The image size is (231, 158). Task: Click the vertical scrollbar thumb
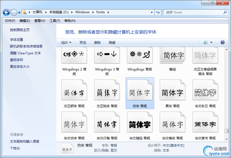click(227, 131)
